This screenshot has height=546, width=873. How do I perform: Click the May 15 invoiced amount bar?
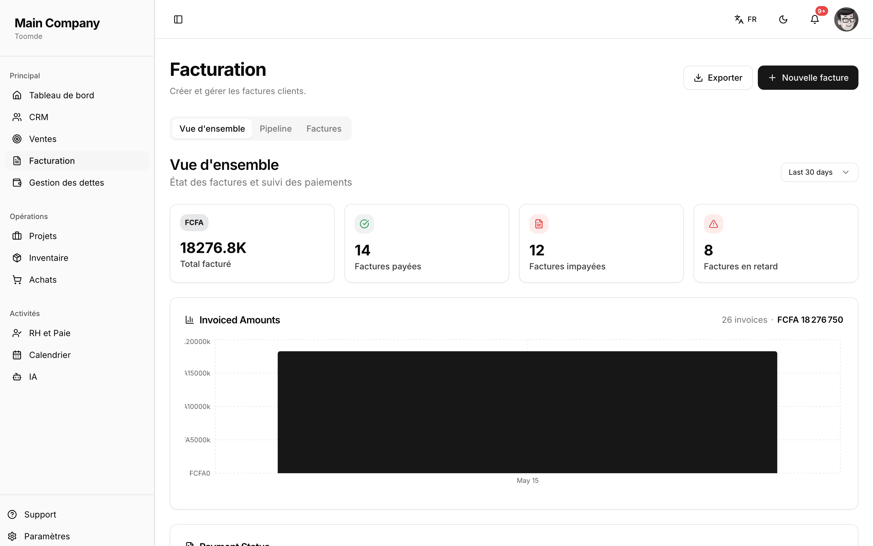pyautogui.click(x=527, y=412)
